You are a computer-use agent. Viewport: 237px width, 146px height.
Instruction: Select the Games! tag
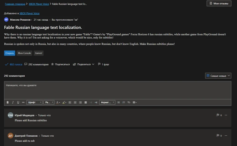(39, 53)
